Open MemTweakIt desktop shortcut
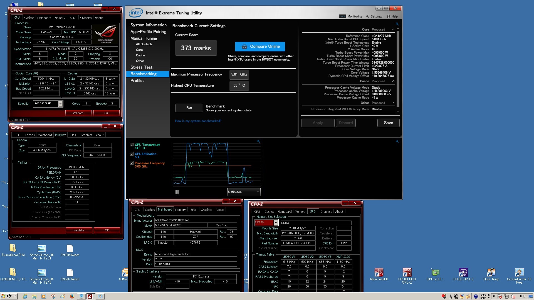Image resolution: width=534 pixels, height=300 pixels. click(x=379, y=274)
